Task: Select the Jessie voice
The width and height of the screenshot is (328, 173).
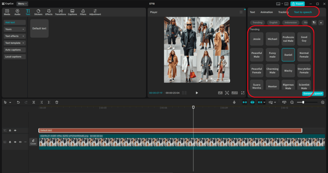Action: point(257,39)
